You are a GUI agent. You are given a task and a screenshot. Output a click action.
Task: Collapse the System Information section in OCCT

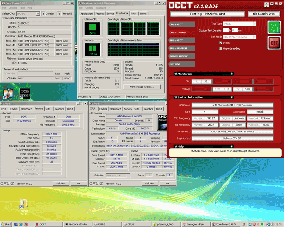coord(231,97)
